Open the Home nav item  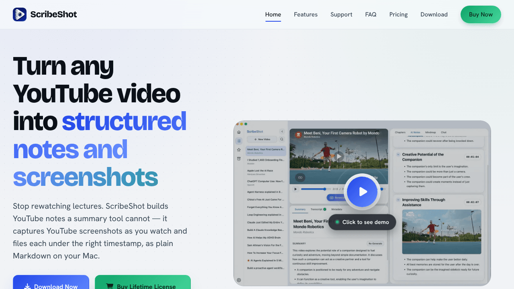click(x=273, y=14)
